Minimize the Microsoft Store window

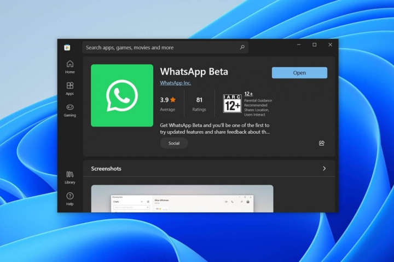299,45
